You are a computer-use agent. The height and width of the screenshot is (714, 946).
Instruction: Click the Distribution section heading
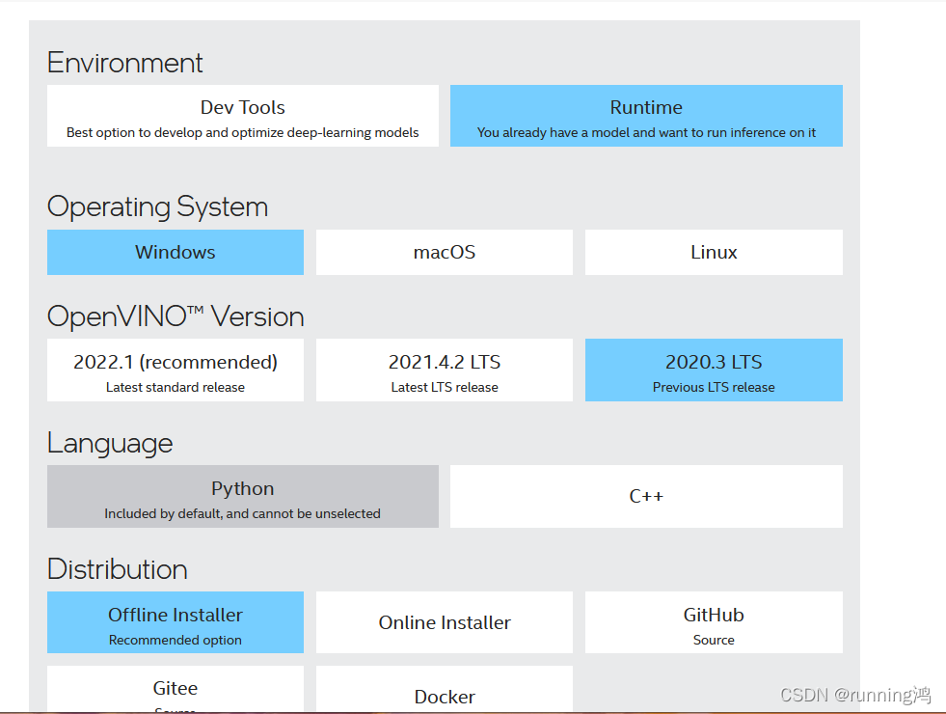[x=118, y=569]
